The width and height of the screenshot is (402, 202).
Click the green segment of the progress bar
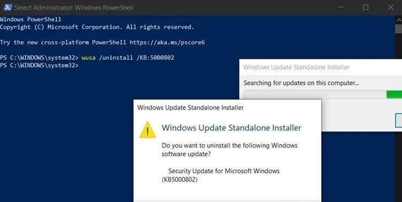pyautogui.click(x=395, y=95)
